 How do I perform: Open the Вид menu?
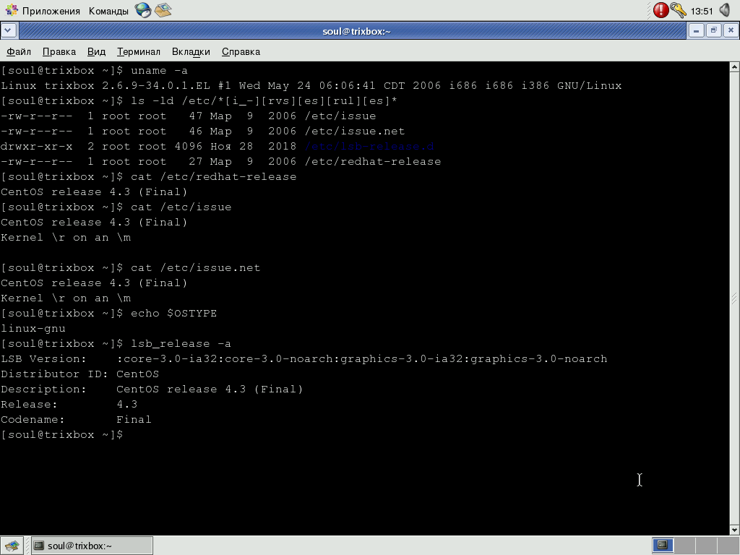pyautogui.click(x=96, y=51)
